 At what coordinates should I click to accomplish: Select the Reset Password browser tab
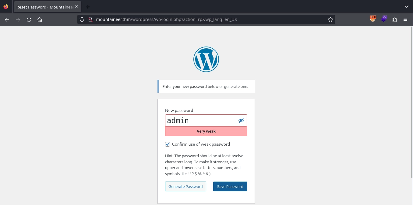pyautogui.click(x=44, y=7)
